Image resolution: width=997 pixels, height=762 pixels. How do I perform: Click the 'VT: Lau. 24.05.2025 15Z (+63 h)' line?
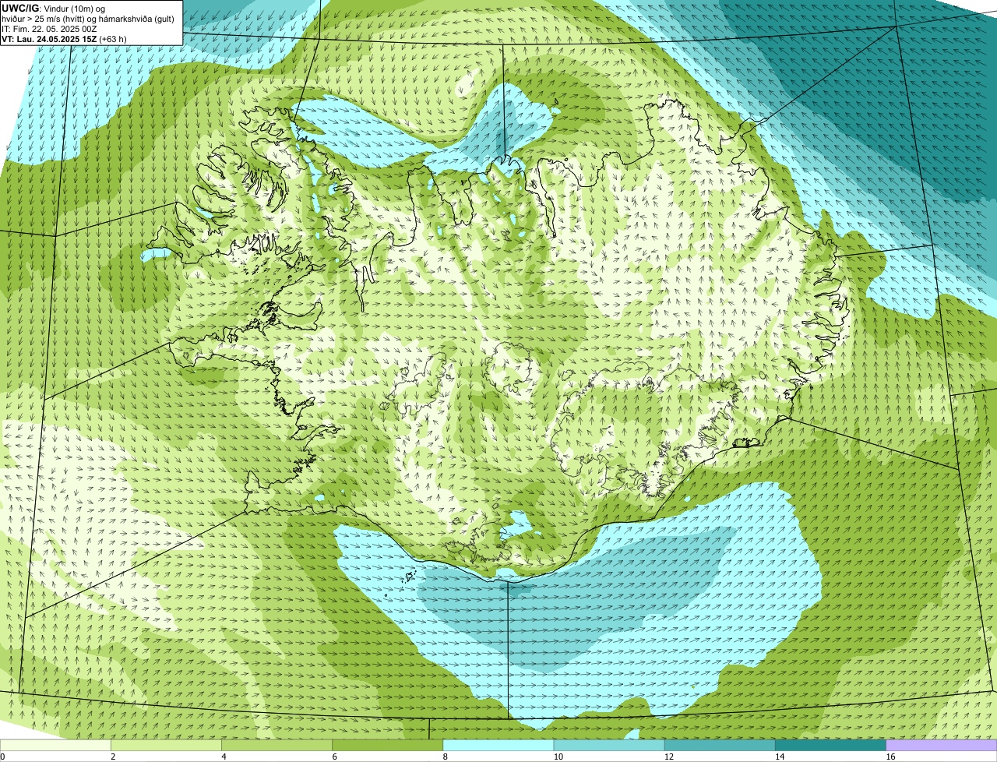(64, 39)
